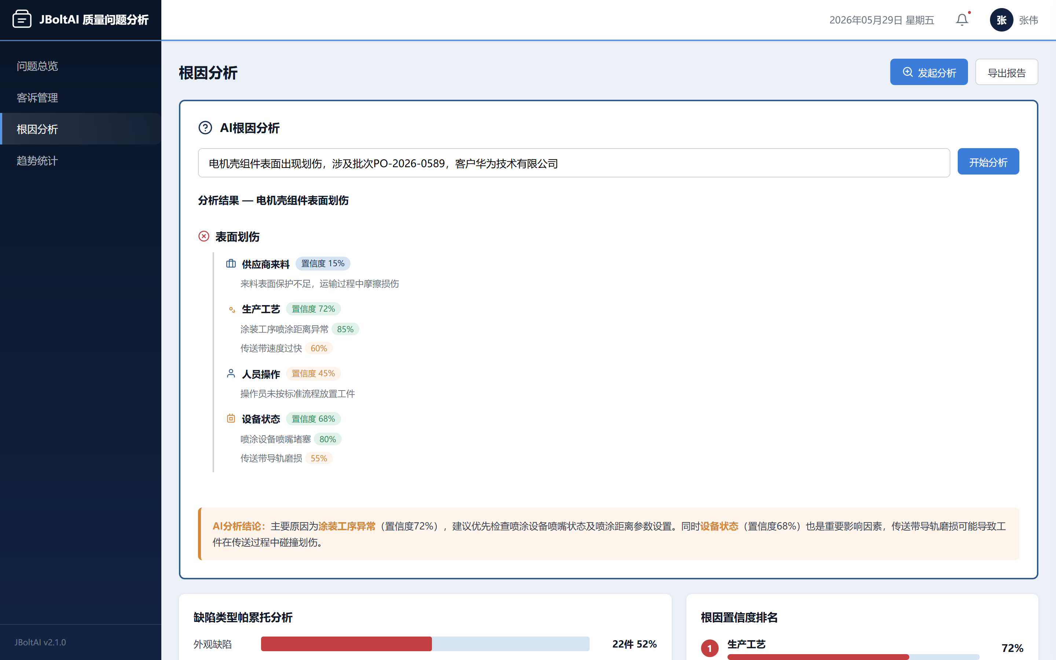The width and height of the screenshot is (1056, 660).
Task: Click the 人员操作 person icon
Action: coord(231,374)
